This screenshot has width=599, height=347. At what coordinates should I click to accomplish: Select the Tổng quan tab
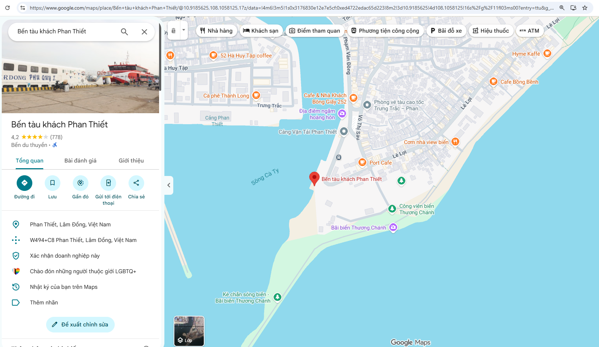29,161
